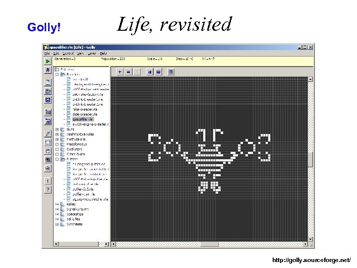Select zigzag-wickstretcher.rle in the tree
Viewport: 357px width, 268px height.
(x=90, y=199)
